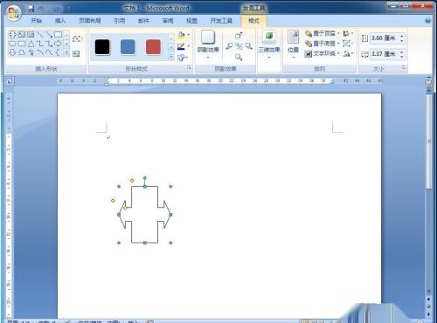Viewport: 437px width, 323px height.
Task: Nudge shadow left
Action: tap(229, 46)
